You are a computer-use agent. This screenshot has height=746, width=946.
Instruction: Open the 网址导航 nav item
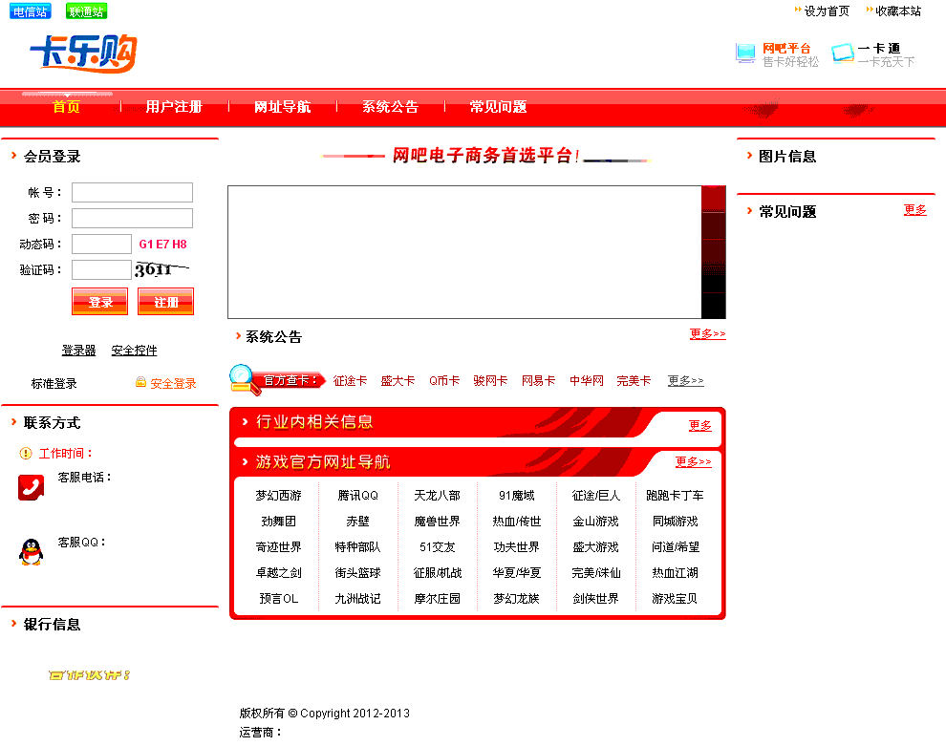tap(282, 107)
